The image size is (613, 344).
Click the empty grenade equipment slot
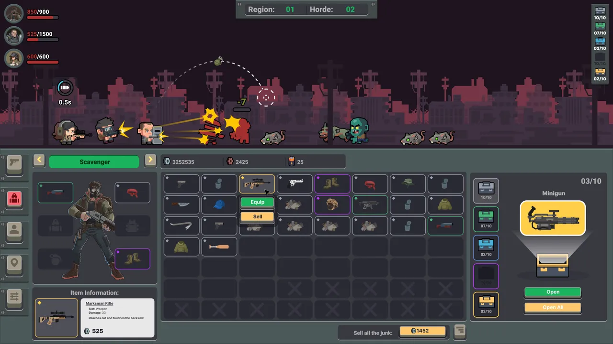click(56, 259)
